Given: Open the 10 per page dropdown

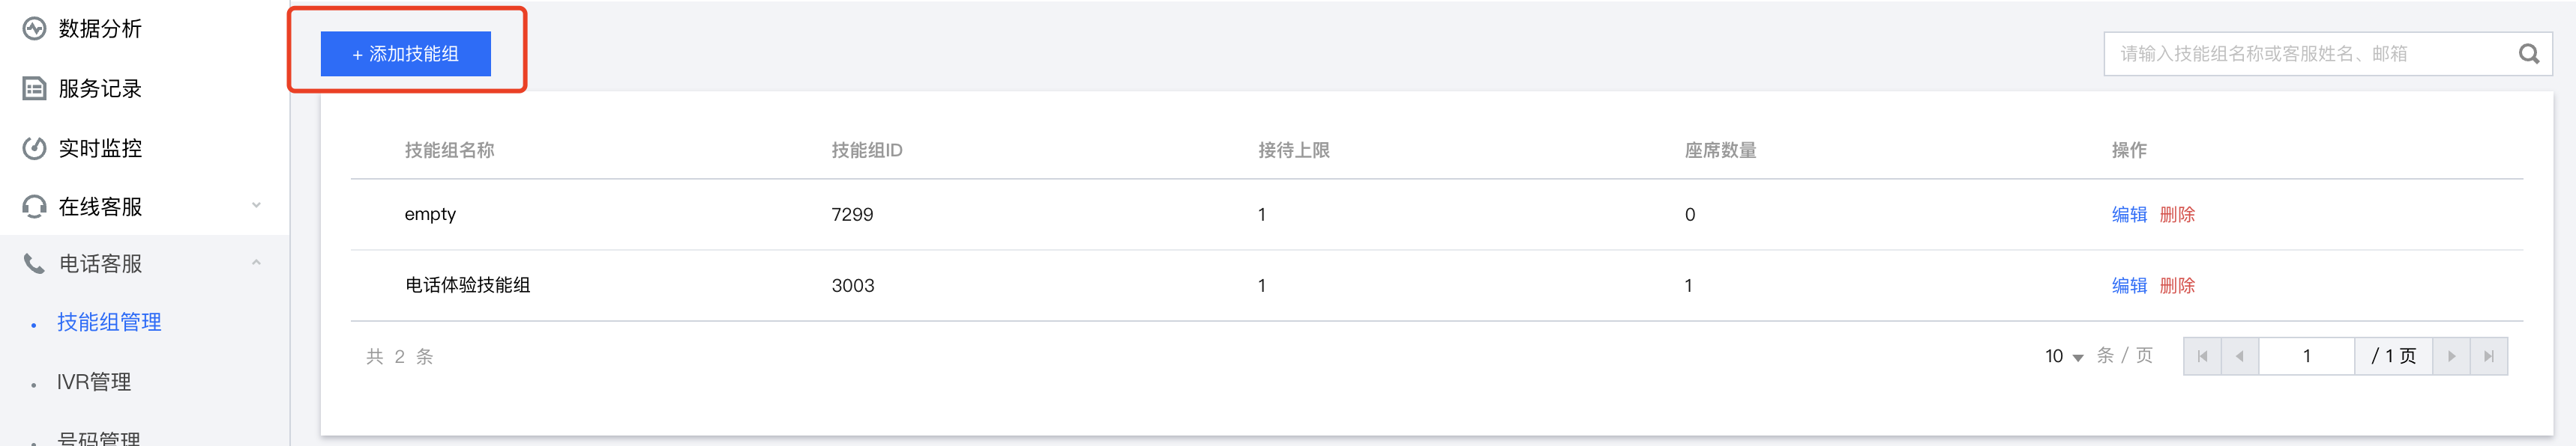Looking at the screenshot, I should 2064,356.
